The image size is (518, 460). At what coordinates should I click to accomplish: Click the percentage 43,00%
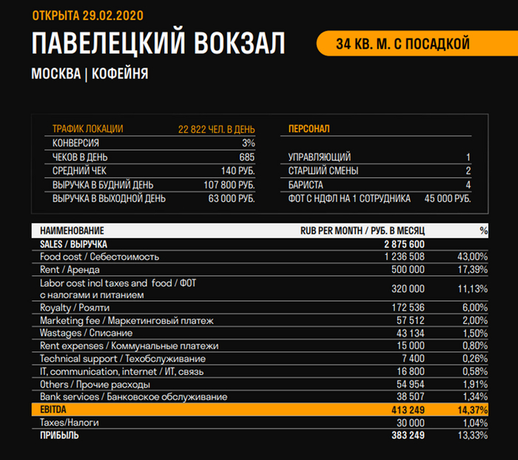pyautogui.click(x=472, y=257)
